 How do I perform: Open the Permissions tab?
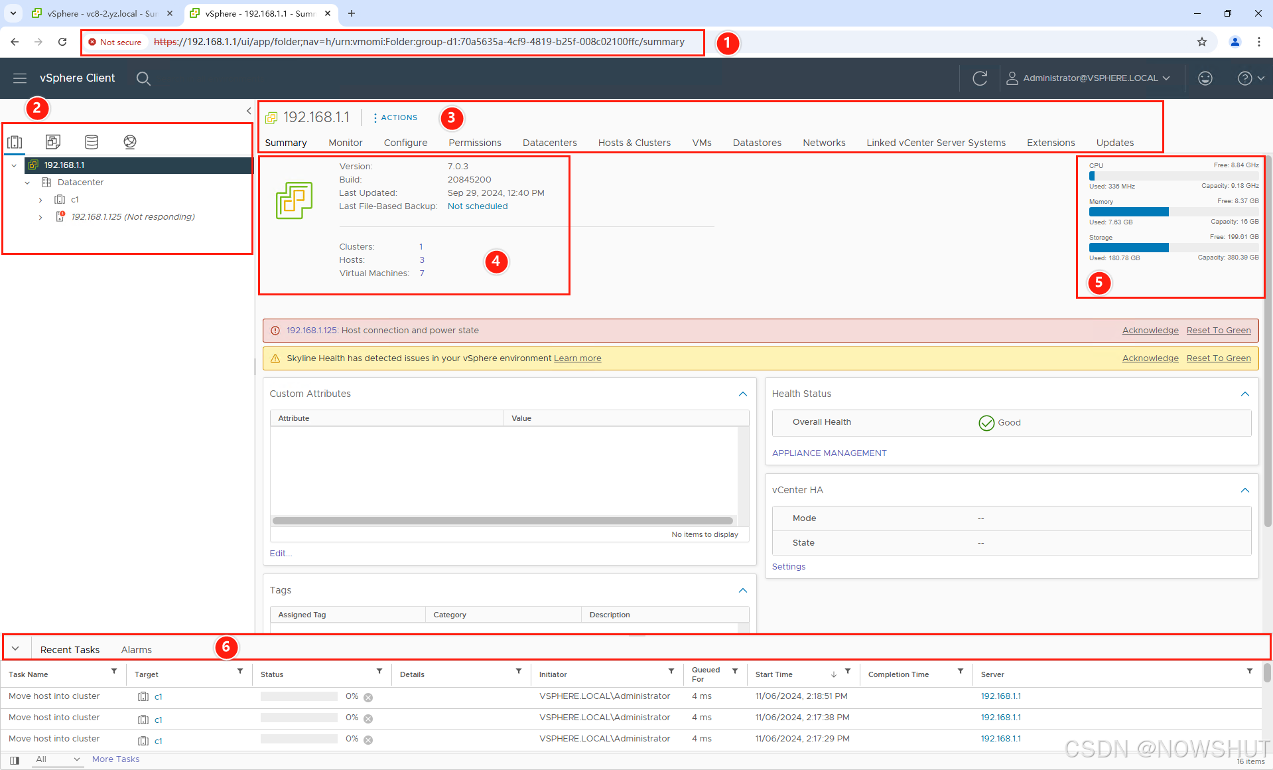pos(475,143)
